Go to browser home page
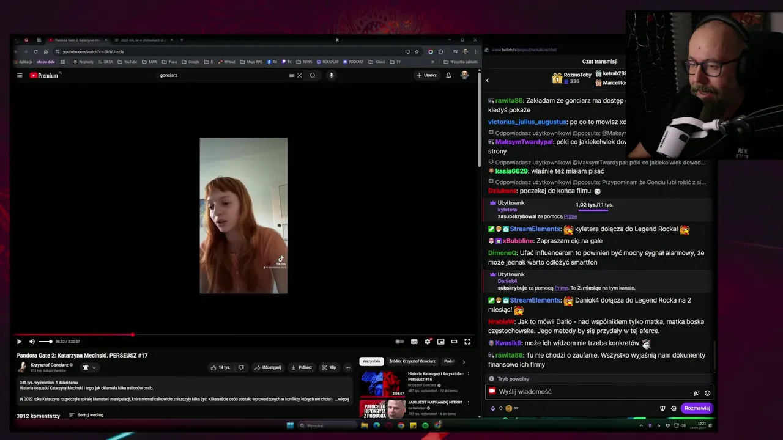 [45, 51]
